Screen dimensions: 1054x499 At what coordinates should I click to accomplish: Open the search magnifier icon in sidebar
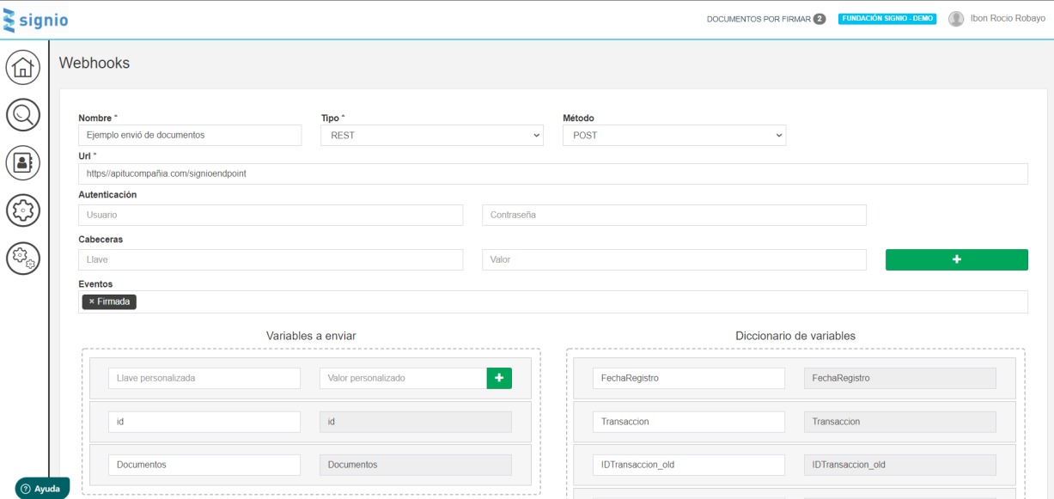coord(23,114)
